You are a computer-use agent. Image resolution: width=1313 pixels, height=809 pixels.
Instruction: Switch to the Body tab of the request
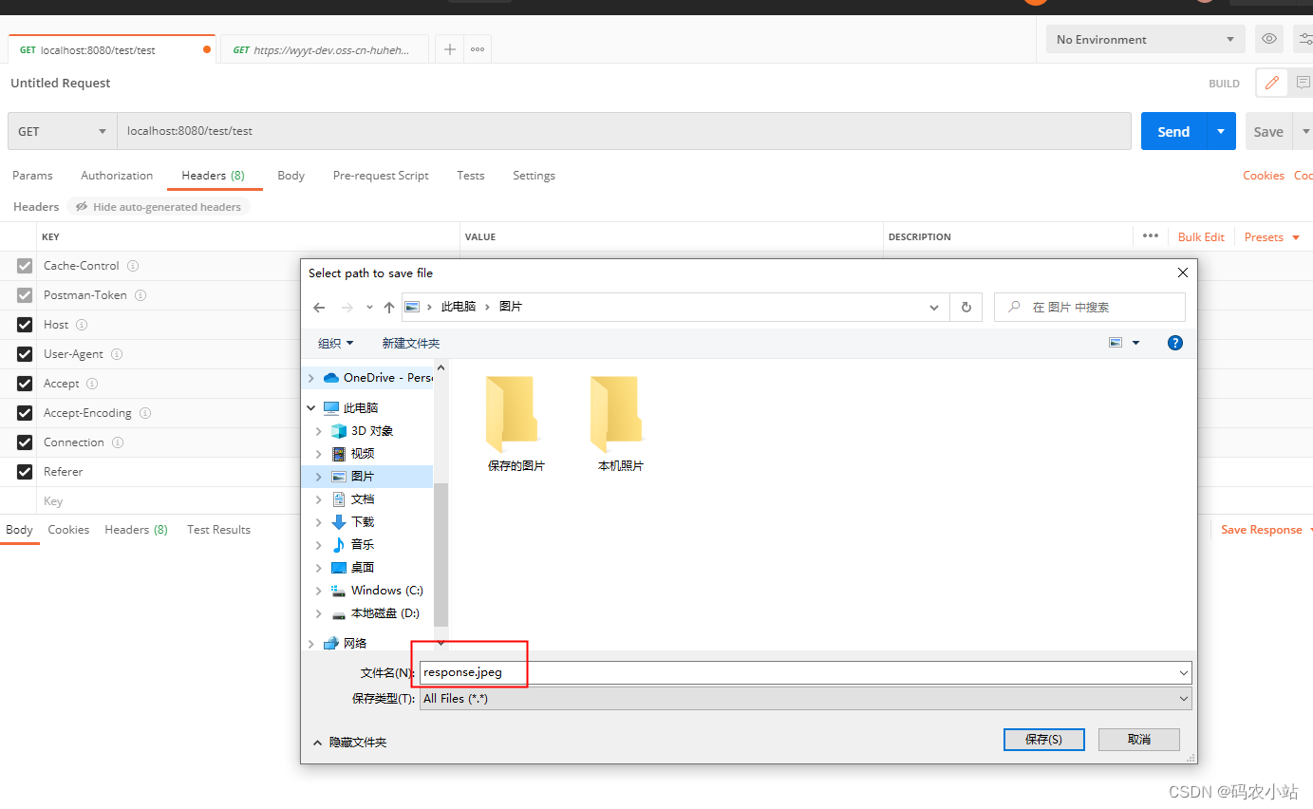coord(291,176)
